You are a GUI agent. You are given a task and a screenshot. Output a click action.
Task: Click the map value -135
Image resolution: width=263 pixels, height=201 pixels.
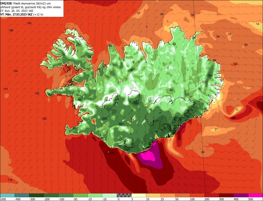(x=104, y=119)
